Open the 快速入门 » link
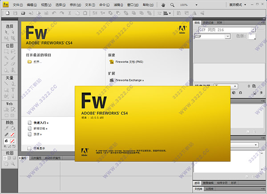This screenshot has height=194, width=267. [x=41, y=123]
